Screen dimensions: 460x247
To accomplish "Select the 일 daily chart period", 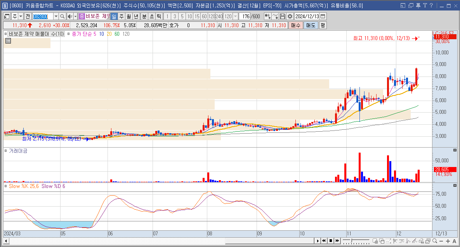I will [114, 16].
